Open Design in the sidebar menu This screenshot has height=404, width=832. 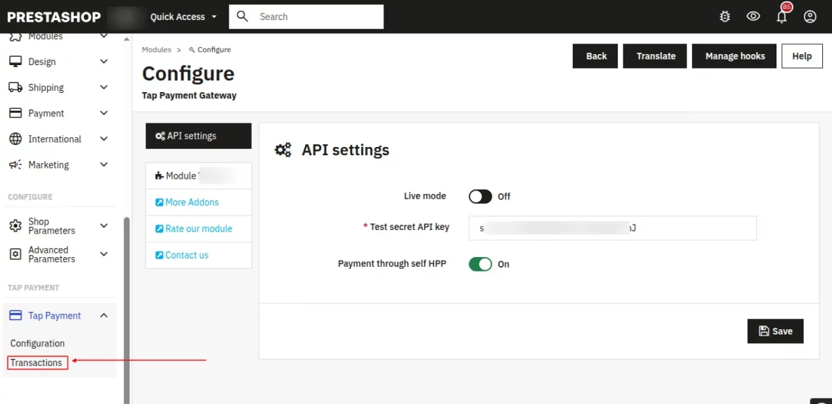(42, 62)
